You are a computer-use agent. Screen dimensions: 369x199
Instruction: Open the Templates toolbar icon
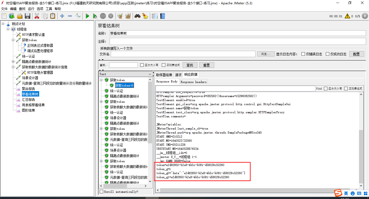click(x=12, y=16)
